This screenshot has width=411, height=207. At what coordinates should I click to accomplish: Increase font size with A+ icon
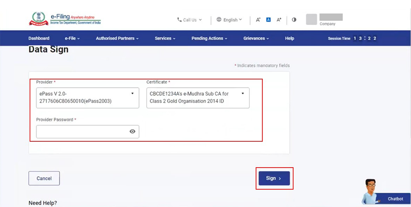279,20
